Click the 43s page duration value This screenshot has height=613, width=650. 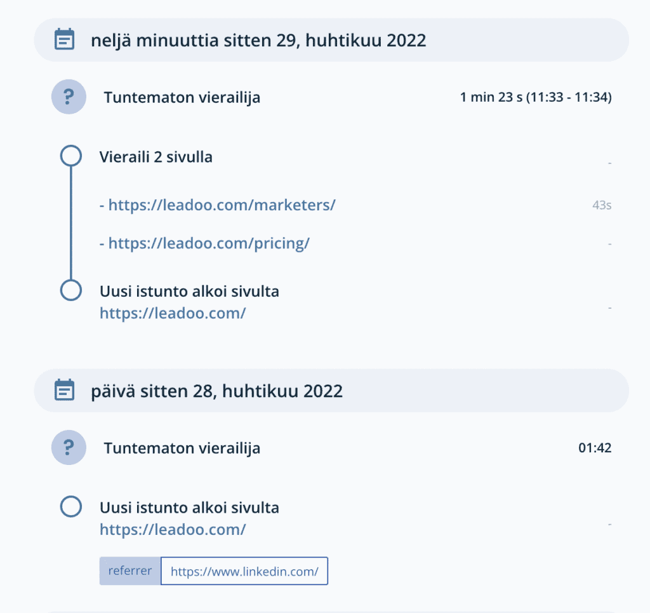tap(600, 205)
